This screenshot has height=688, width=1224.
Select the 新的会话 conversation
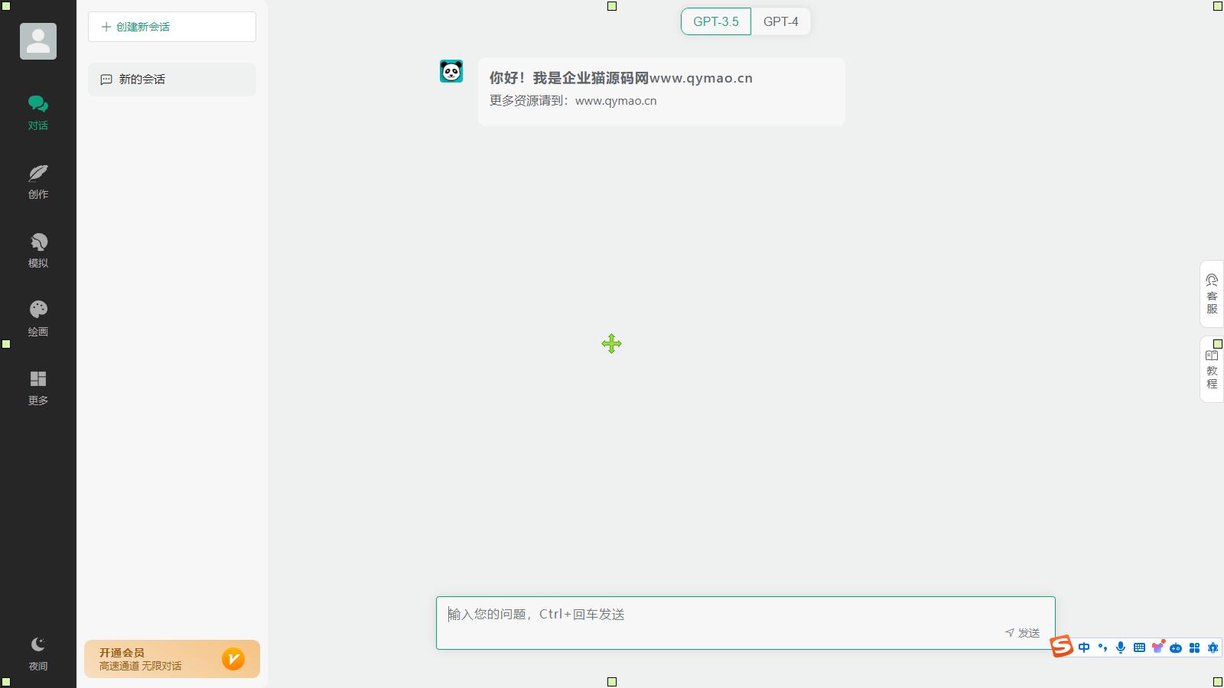[172, 80]
